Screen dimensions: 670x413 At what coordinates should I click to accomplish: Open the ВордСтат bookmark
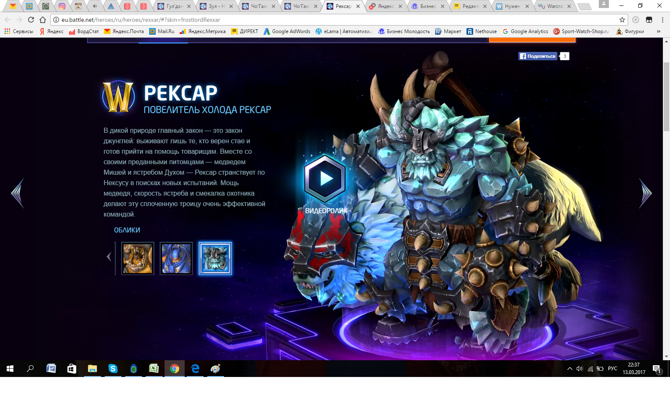click(x=84, y=31)
